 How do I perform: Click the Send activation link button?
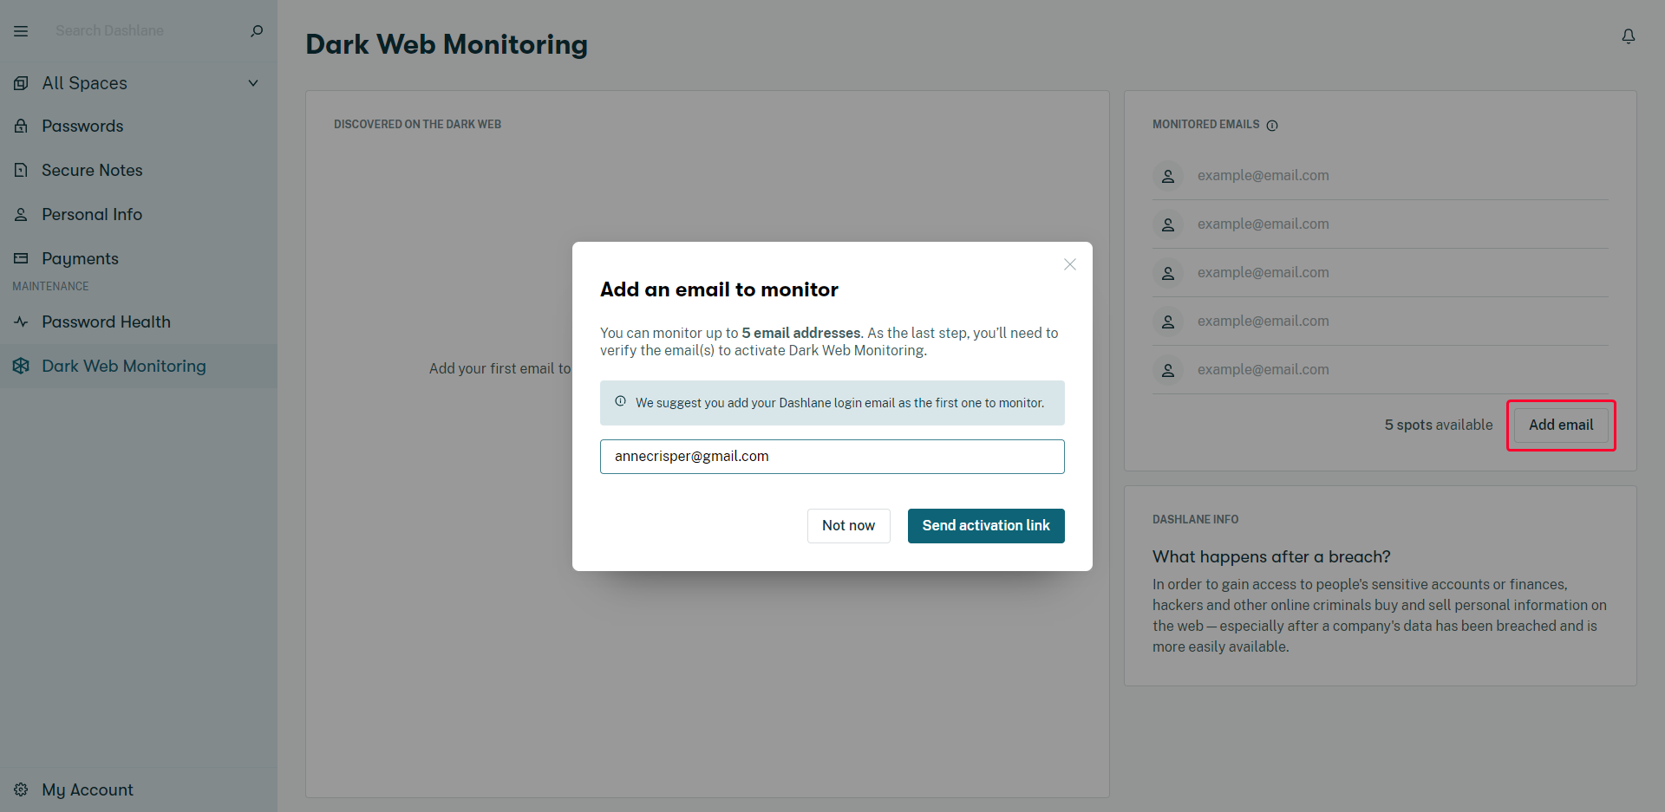[985, 525]
